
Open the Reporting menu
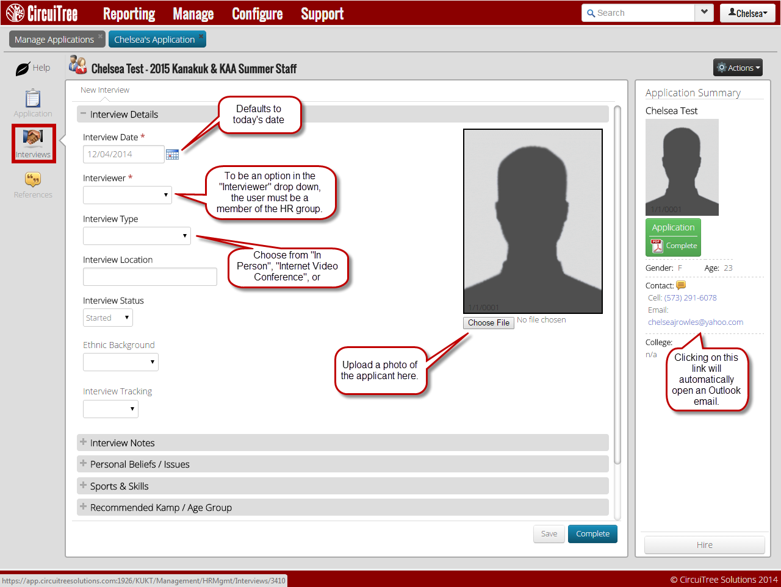[x=129, y=13]
